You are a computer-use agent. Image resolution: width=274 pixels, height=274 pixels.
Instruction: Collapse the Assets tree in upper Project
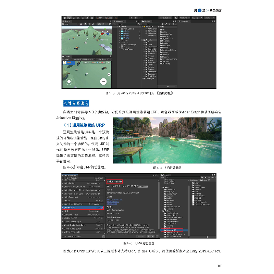(x=142, y=40)
